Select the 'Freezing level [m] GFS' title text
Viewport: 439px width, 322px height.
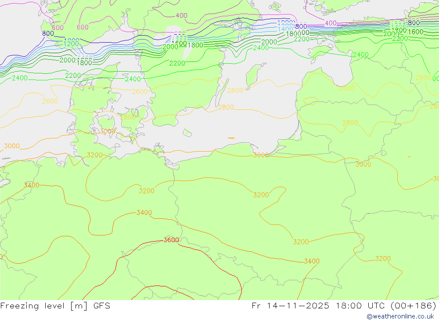click(55, 306)
